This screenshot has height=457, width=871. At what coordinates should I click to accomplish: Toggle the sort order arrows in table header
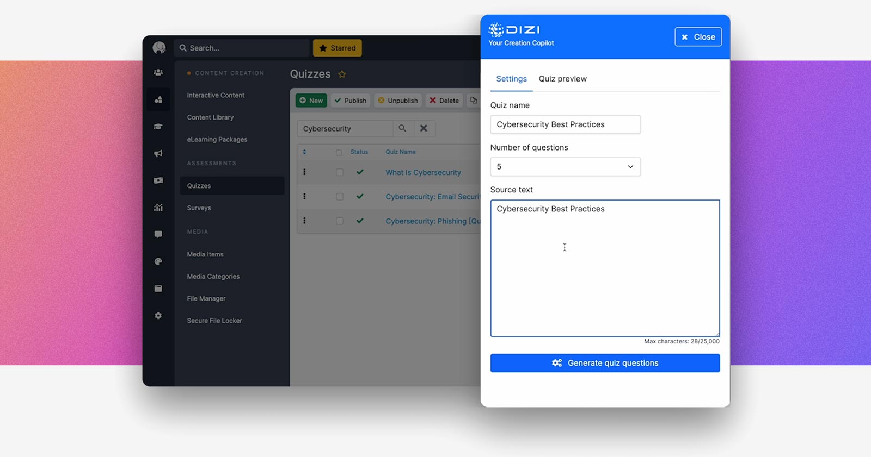(x=304, y=152)
